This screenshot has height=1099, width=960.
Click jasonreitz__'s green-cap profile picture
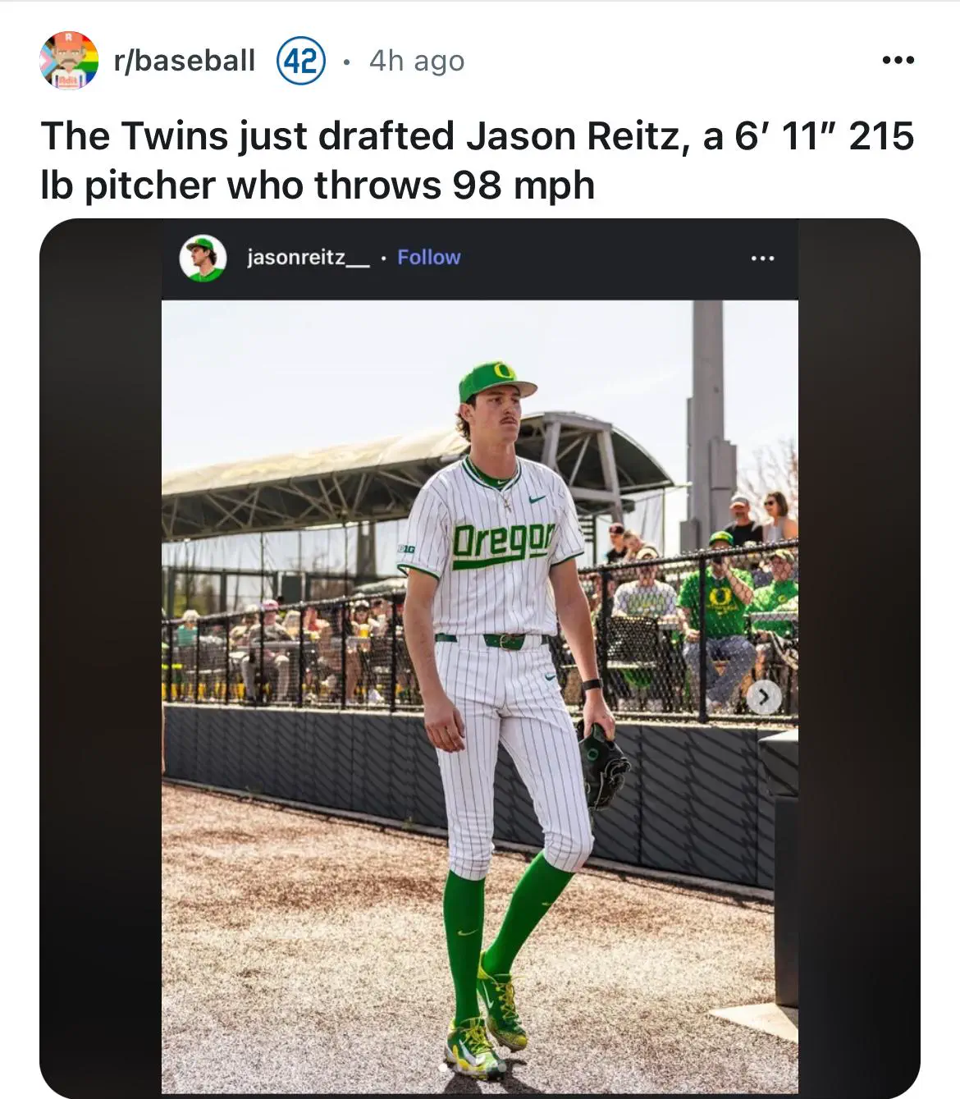pyautogui.click(x=201, y=257)
